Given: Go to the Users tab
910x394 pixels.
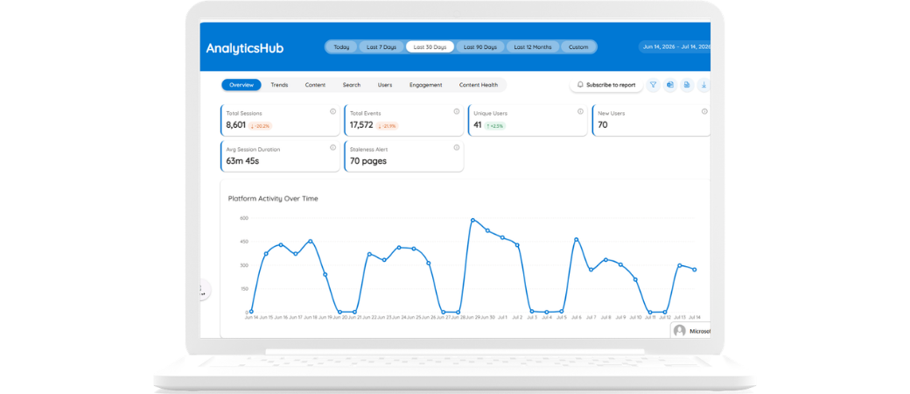Looking at the screenshot, I should 385,85.
